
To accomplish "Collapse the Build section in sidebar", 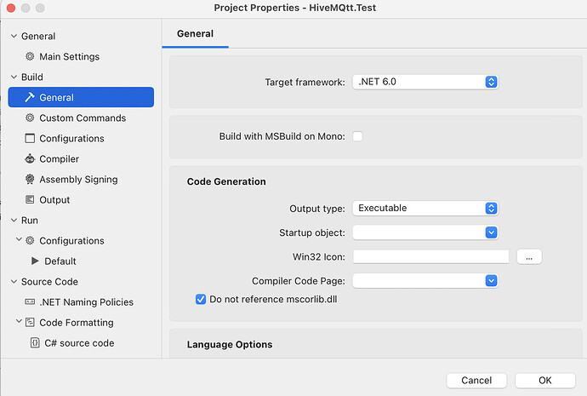I will coord(14,77).
